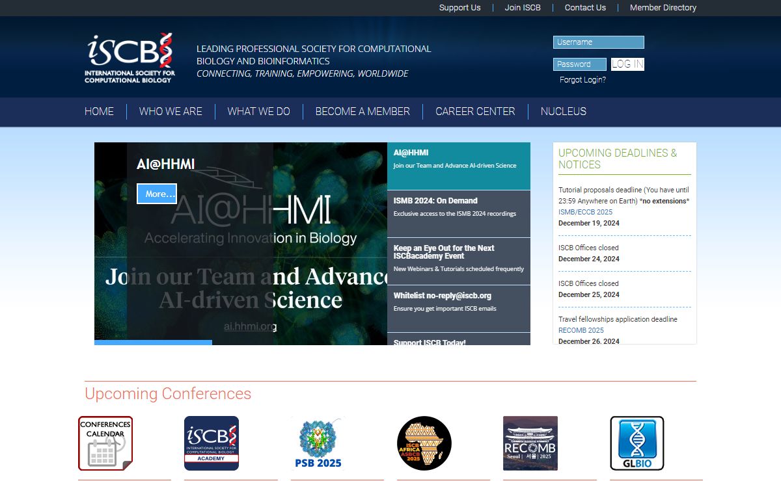Focus the Username field
The image size is (781, 481).
tap(599, 42)
